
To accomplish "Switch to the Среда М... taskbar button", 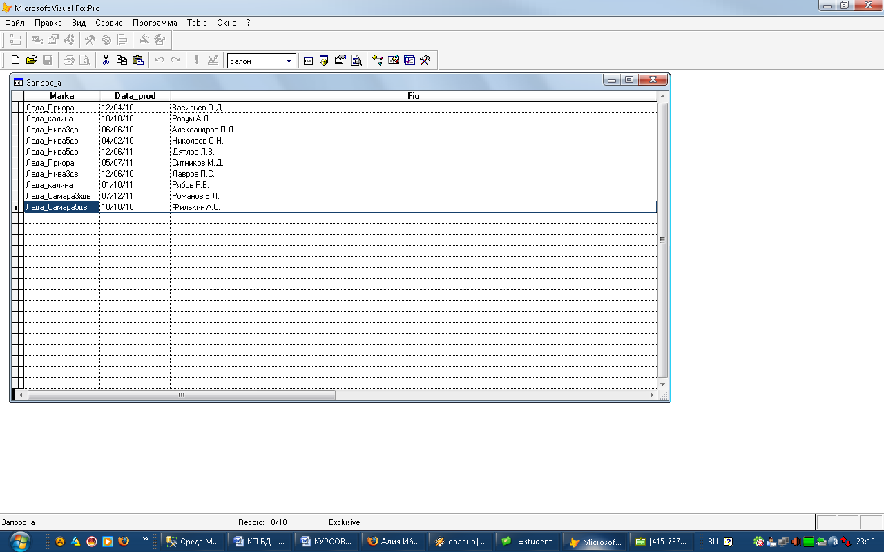I will pos(191,542).
